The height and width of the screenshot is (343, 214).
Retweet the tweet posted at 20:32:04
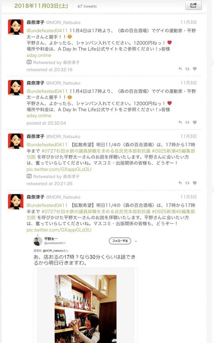coord(187,122)
